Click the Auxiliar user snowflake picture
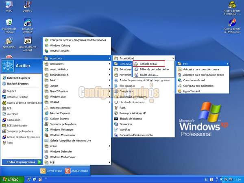This screenshot has width=244, height=183. (x=8, y=66)
